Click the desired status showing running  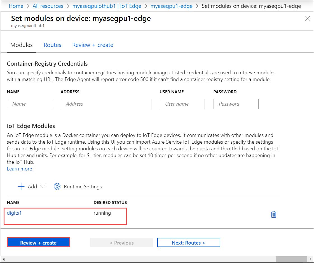(x=102, y=213)
